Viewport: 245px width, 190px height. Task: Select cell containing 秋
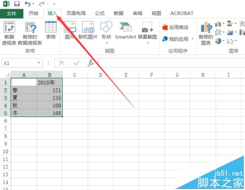(24, 105)
